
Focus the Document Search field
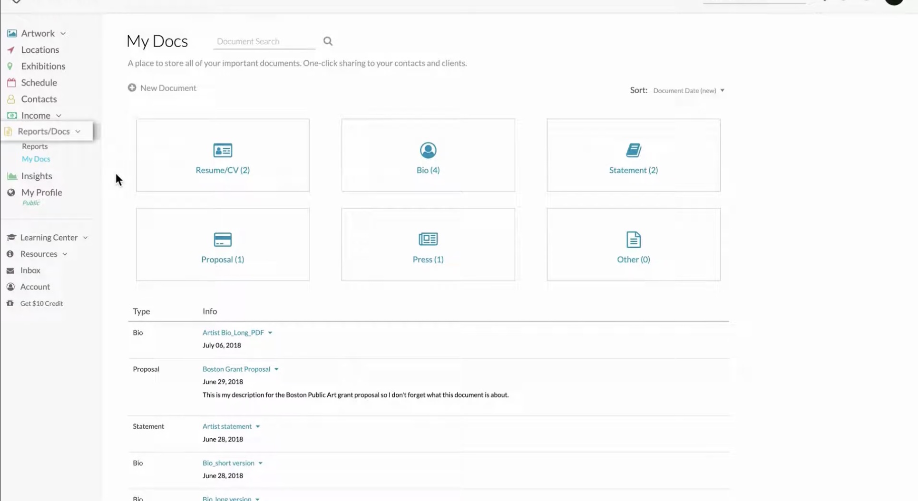(x=264, y=41)
